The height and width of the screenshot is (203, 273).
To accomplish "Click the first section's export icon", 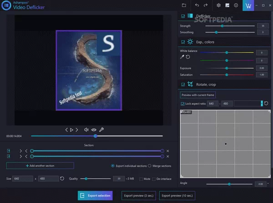I will (x=8, y=151).
